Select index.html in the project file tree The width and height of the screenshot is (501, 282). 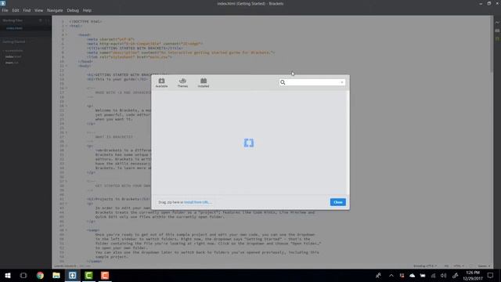coord(13,56)
